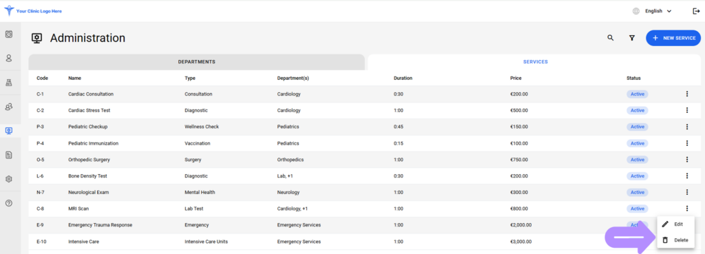Expand the English language dropdown

tap(658, 11)
